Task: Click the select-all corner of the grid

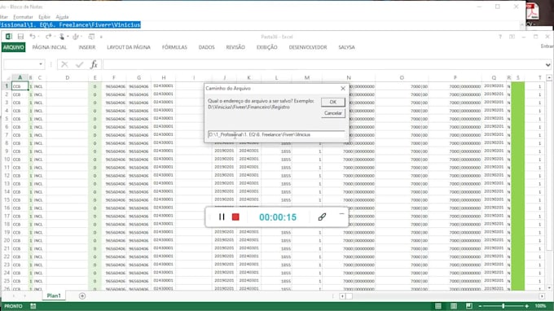Action: click(x=7, y=77)
